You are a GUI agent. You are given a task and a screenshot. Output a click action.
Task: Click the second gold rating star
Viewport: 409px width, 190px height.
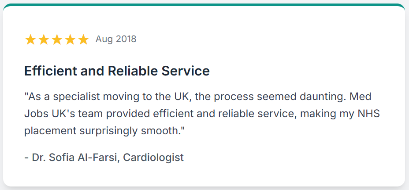[x=44, y=40]
